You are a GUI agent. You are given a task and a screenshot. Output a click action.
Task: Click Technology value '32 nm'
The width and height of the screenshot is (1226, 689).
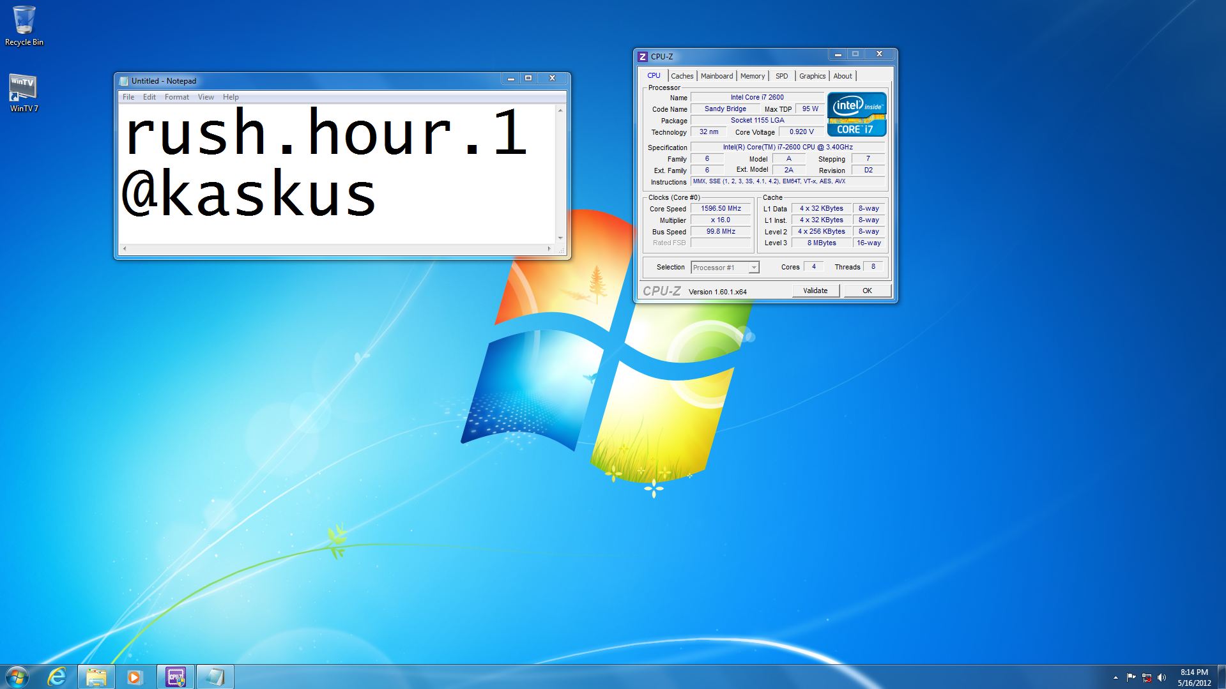[709, 132]
